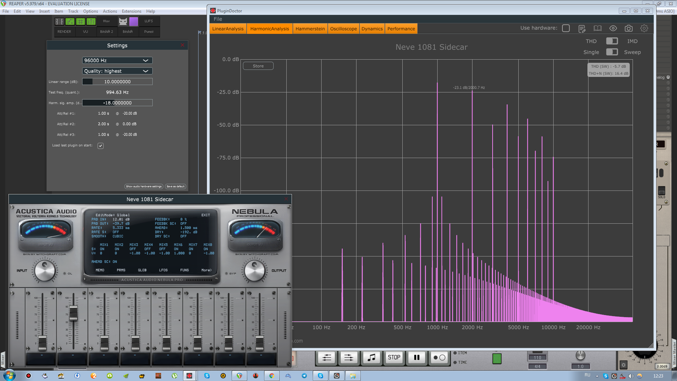Click Show audio hardware settings button
The height and width of the screenshot is (381, 677).
144,186
